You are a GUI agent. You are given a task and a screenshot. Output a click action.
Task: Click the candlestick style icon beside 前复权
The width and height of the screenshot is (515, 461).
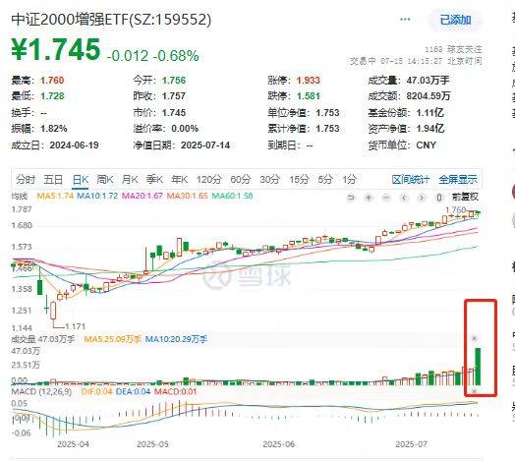[439, 198]
